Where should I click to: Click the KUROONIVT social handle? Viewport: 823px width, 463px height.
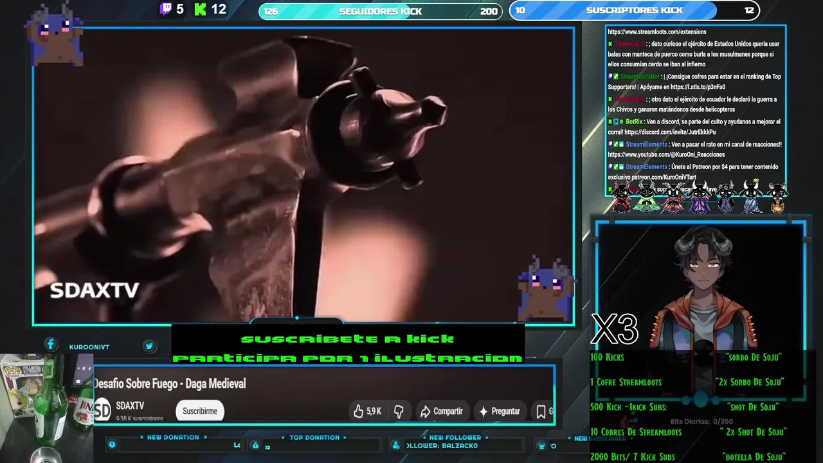click(89, 347)
